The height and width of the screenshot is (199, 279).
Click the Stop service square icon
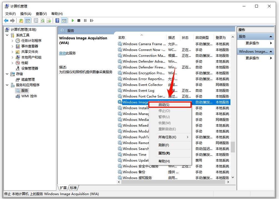click(x=79, y=21)
